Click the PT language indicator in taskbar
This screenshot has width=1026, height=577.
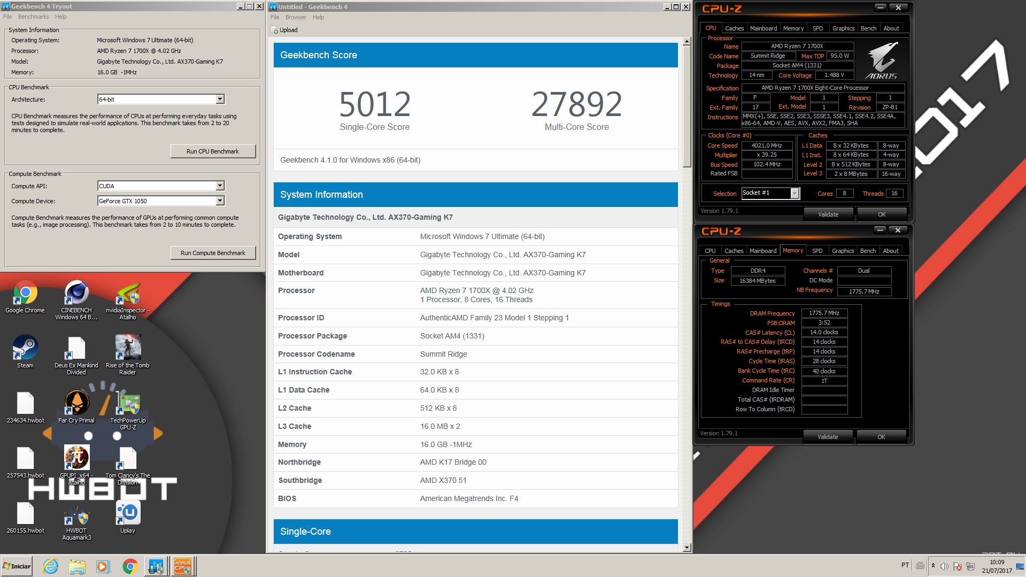(905, 565)
